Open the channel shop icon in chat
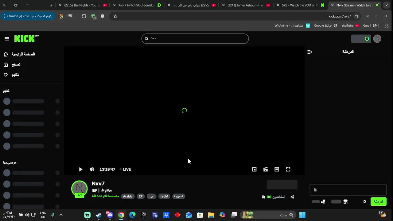 [345, 202]
